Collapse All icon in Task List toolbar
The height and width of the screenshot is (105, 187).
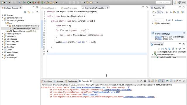click(178, 12)
